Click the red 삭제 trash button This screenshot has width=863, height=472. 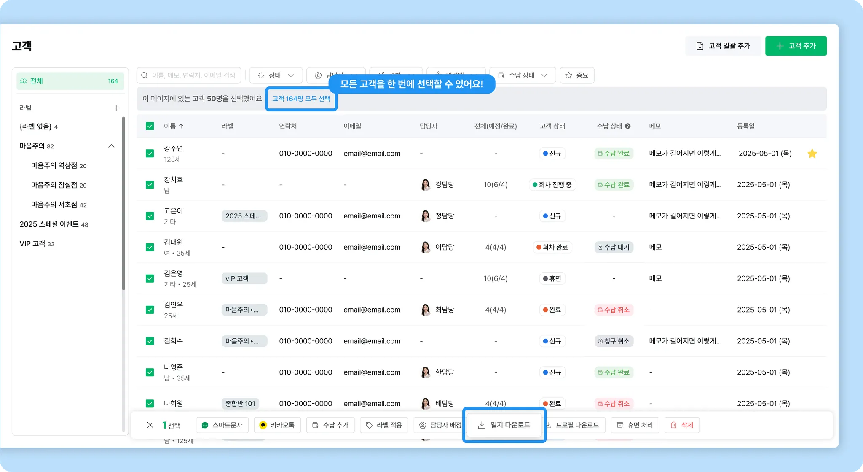pyautogui.click(x=682, y=425)
